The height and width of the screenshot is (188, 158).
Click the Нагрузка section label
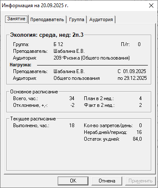21,65
